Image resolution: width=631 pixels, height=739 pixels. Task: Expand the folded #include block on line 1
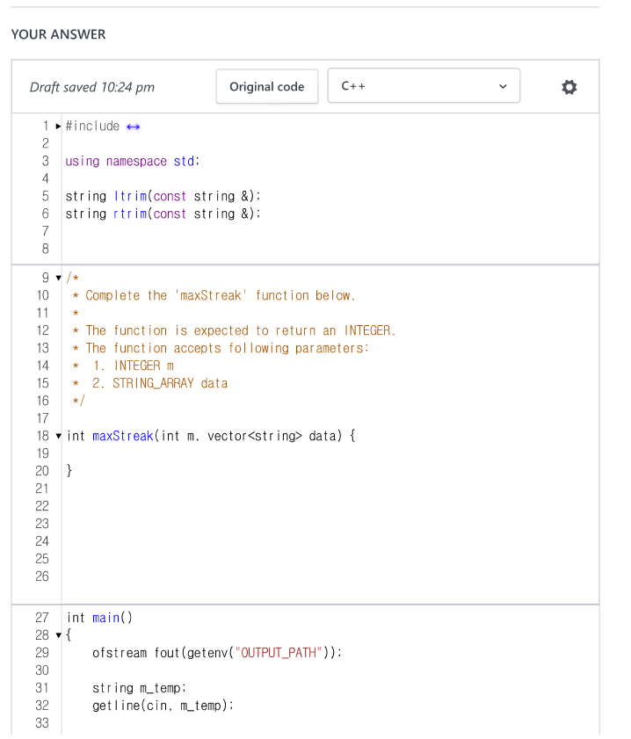click(58, 127)
